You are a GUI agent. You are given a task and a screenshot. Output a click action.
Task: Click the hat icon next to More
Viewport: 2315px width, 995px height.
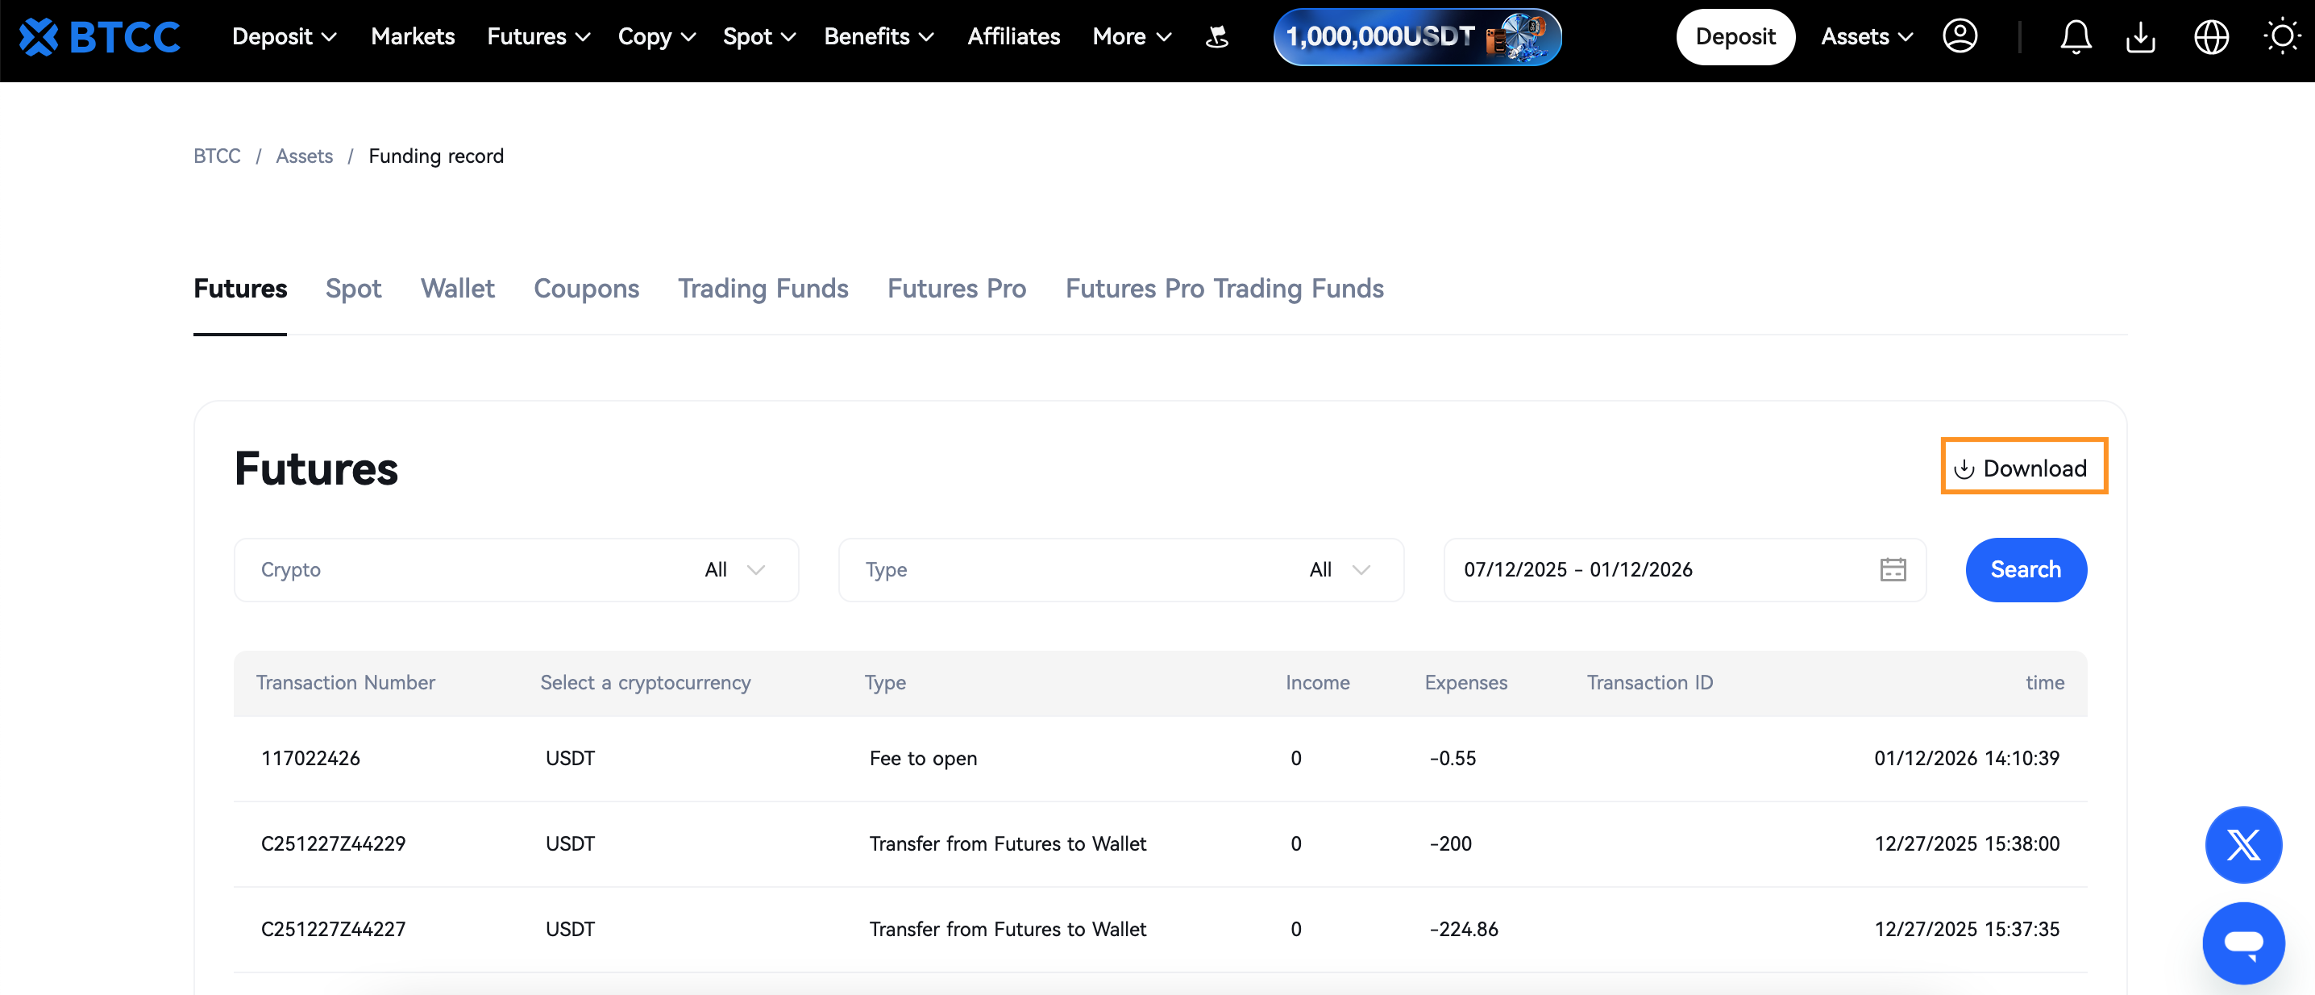[x=1217, y=37]
